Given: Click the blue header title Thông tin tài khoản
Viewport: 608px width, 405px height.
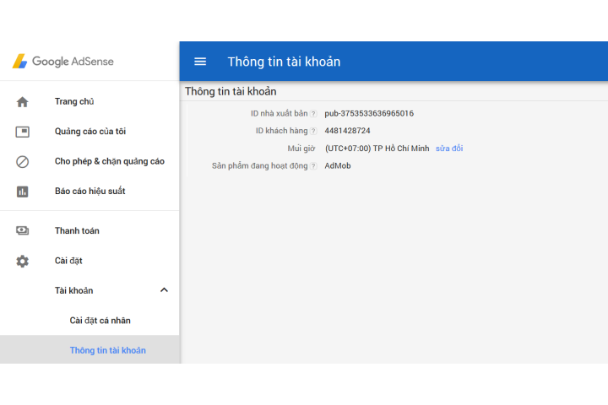Looking at the screenshot, I should pyautogui.click(x=284, y=62).
